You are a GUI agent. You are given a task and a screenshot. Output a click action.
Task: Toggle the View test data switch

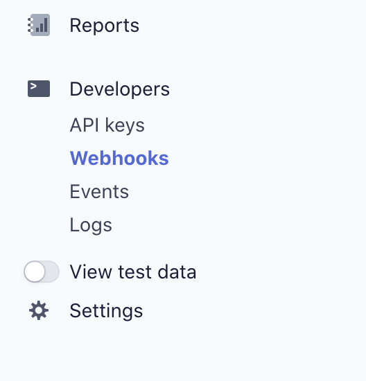click(42, 272)
